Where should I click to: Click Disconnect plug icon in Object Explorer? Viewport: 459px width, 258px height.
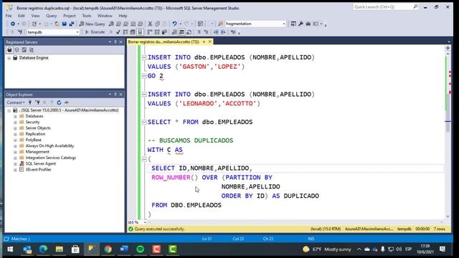click(x=38, y=102)
